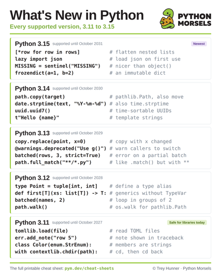Click the Safe for libraries today badge
The width and height of the screenshot is (221, 276).
point(187,222)
